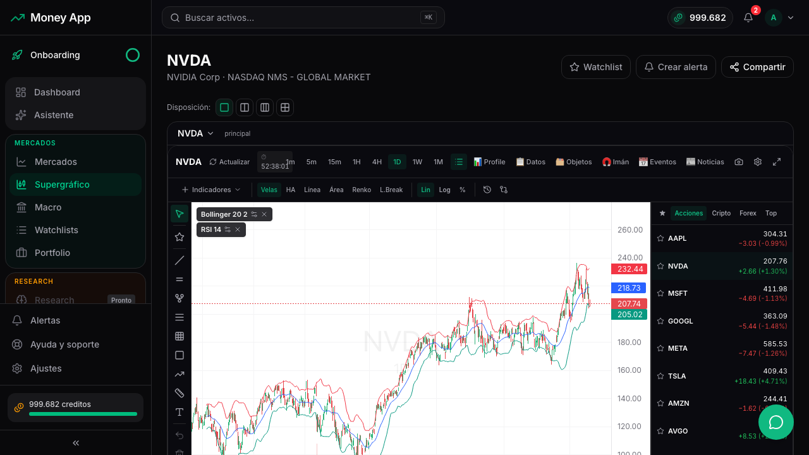Click the Compartir button
This screenshot has width=809, height=455.
click(757, 67)
